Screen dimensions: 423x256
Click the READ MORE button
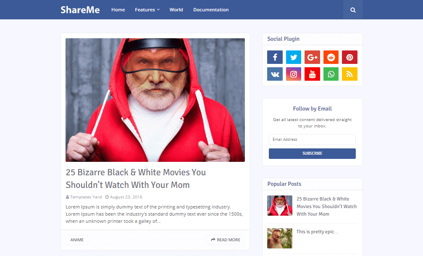[x=225, y=240]
